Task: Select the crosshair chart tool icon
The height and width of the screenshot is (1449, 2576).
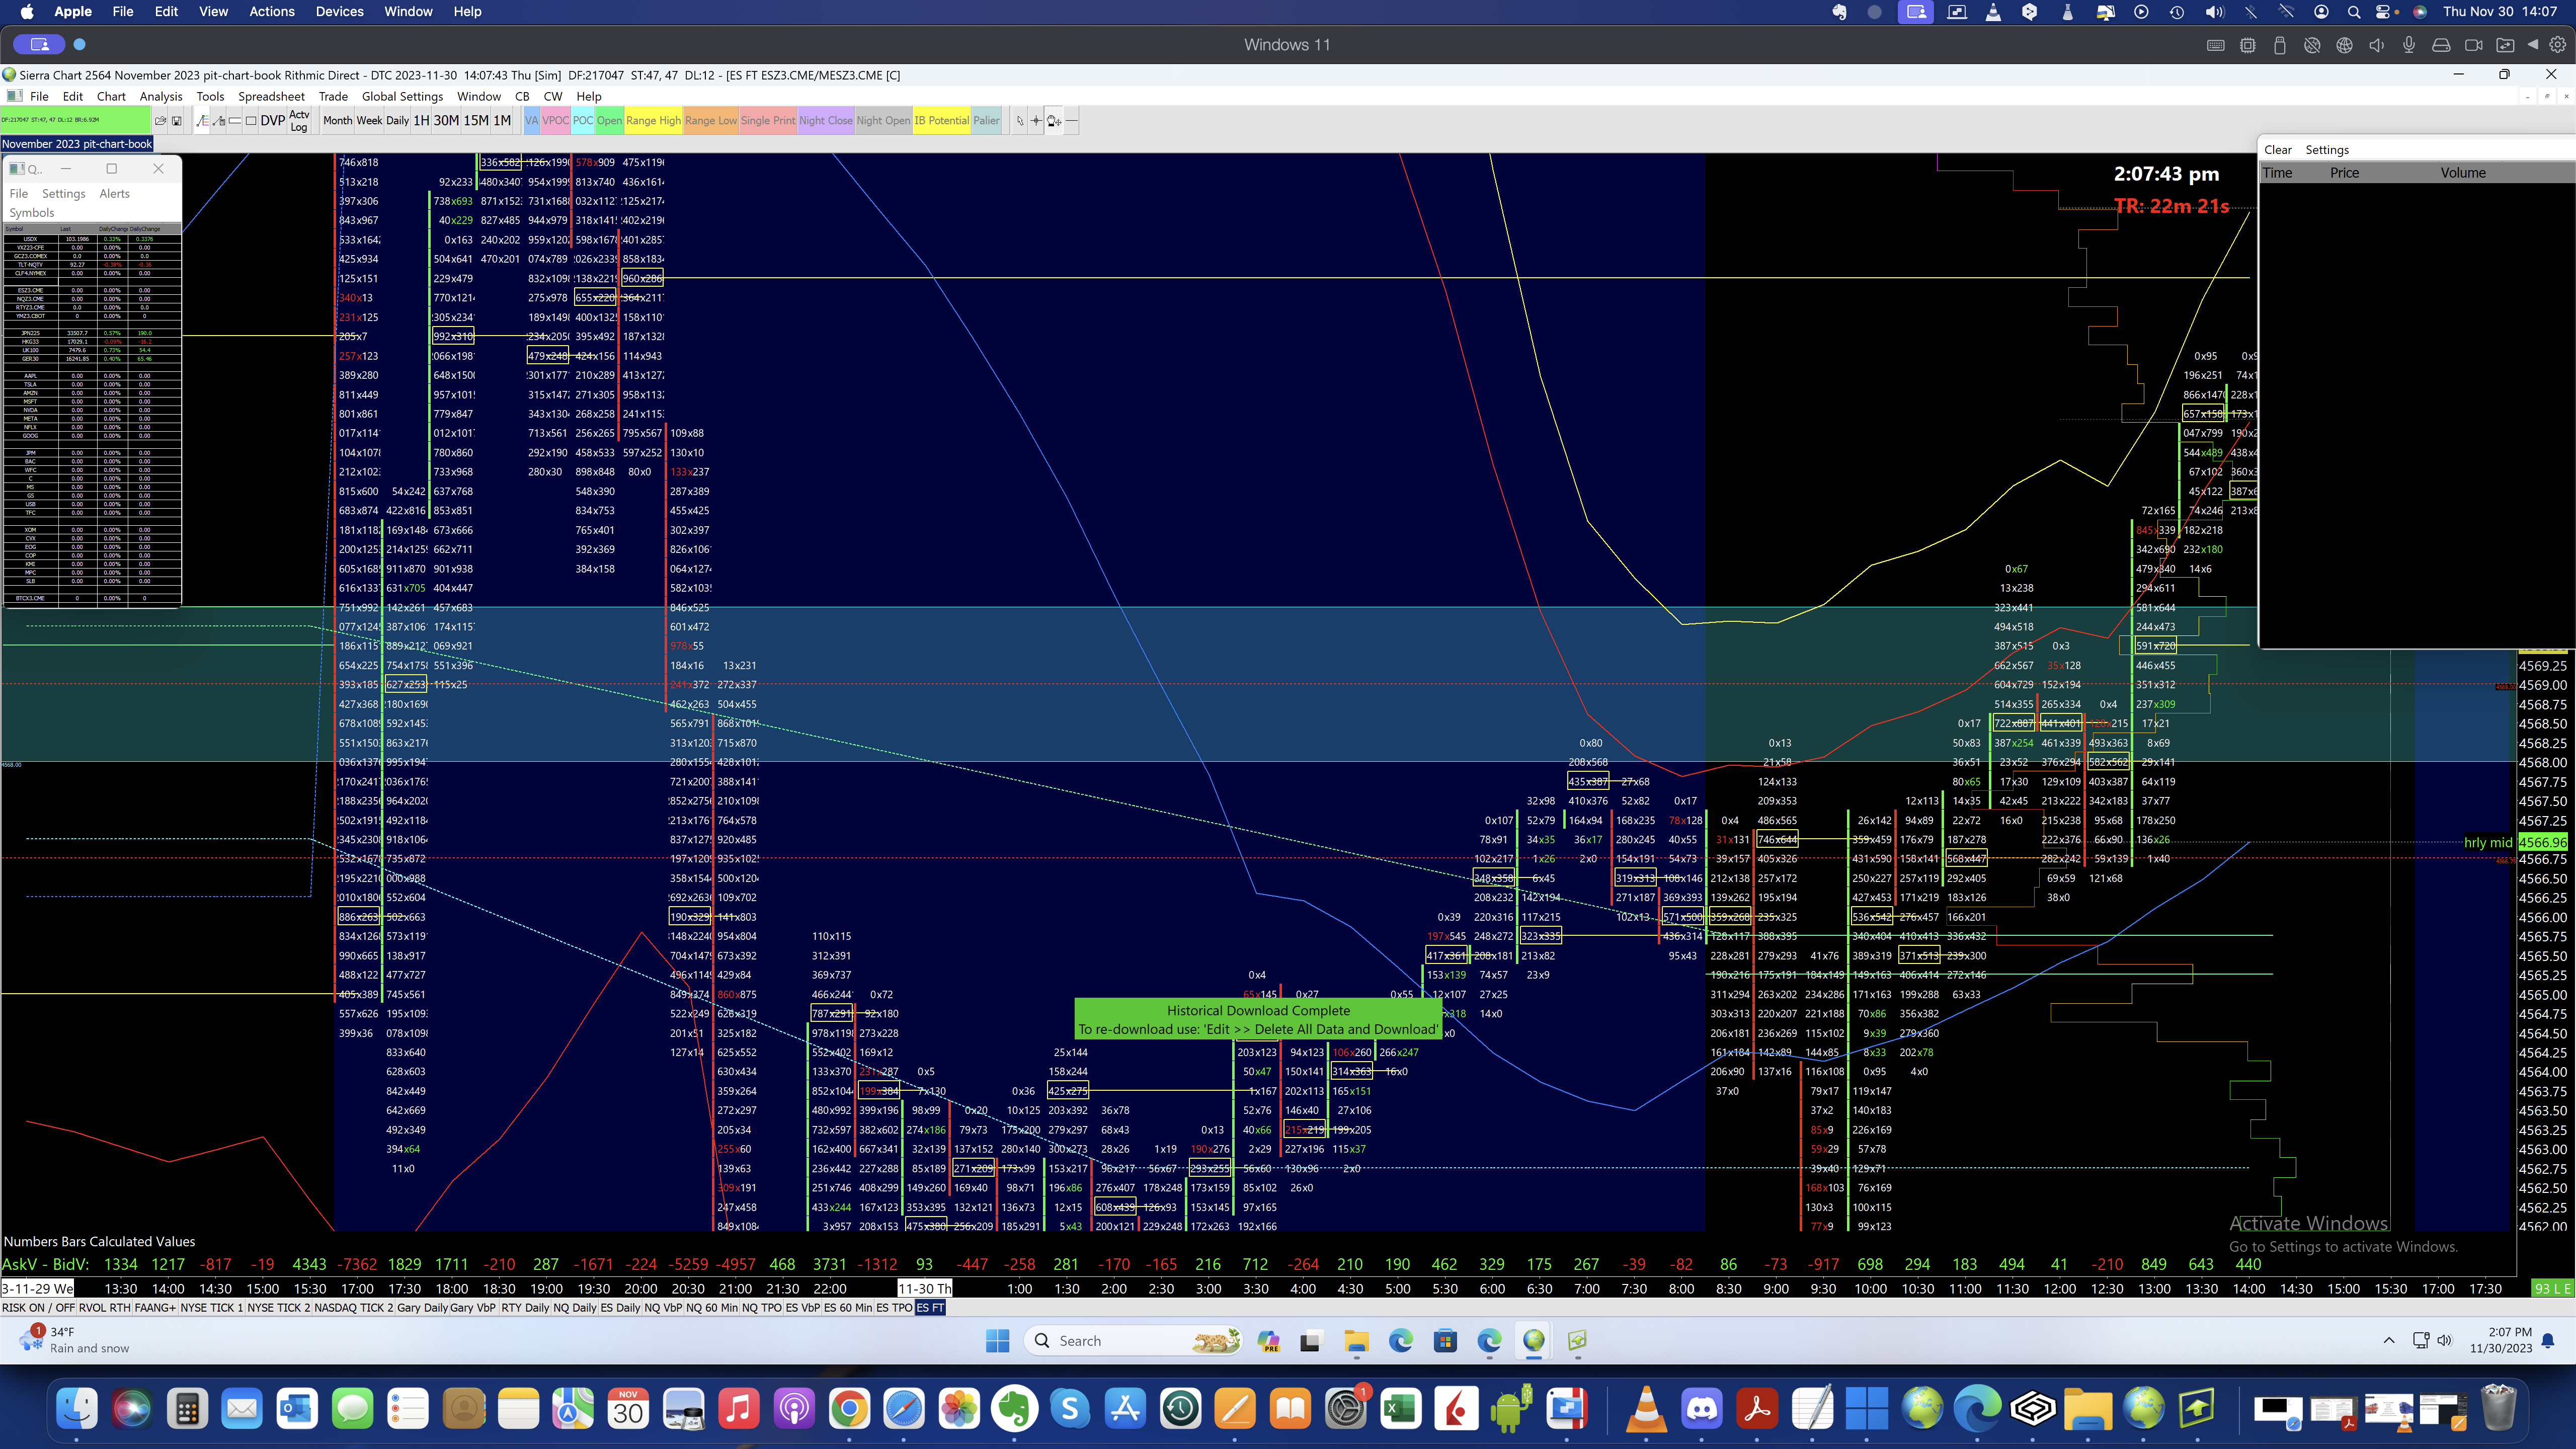Action: click(x=1036, y=121)
